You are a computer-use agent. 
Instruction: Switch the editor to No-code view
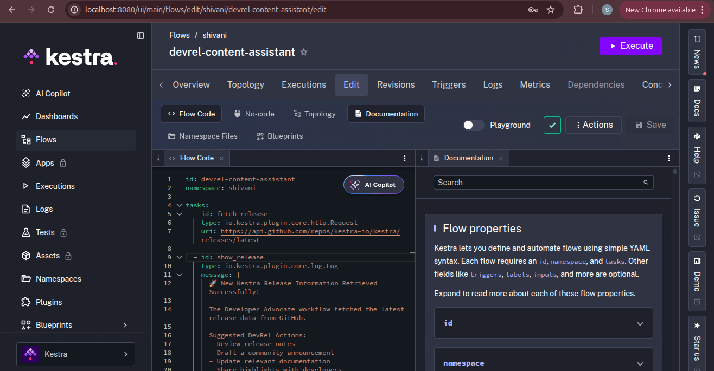click(x=254, y=114)
